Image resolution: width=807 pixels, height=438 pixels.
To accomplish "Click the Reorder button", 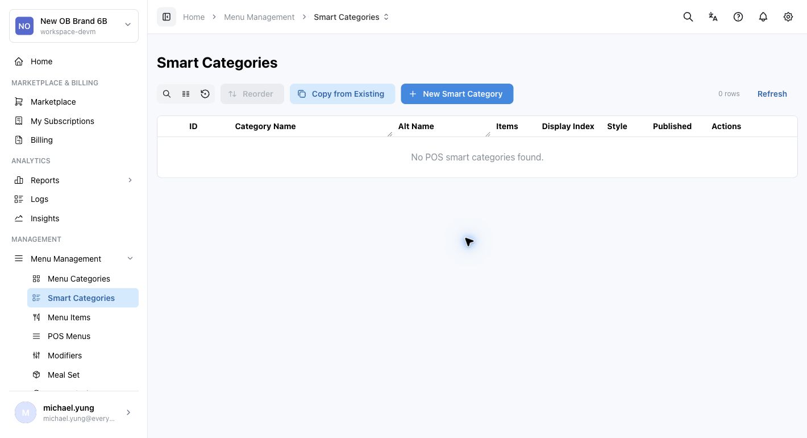I will tap(252, 94).
